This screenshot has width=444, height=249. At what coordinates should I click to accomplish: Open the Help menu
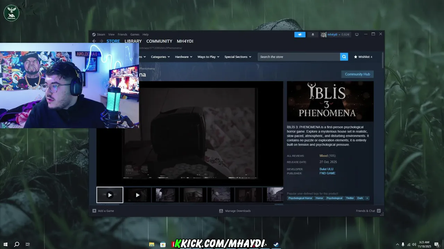pos(146,35)
